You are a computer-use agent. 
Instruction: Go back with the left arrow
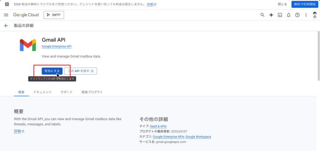6,26
